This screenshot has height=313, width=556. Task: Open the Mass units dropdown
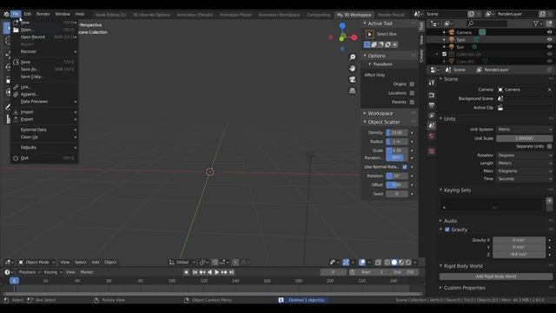coord(525,171)
